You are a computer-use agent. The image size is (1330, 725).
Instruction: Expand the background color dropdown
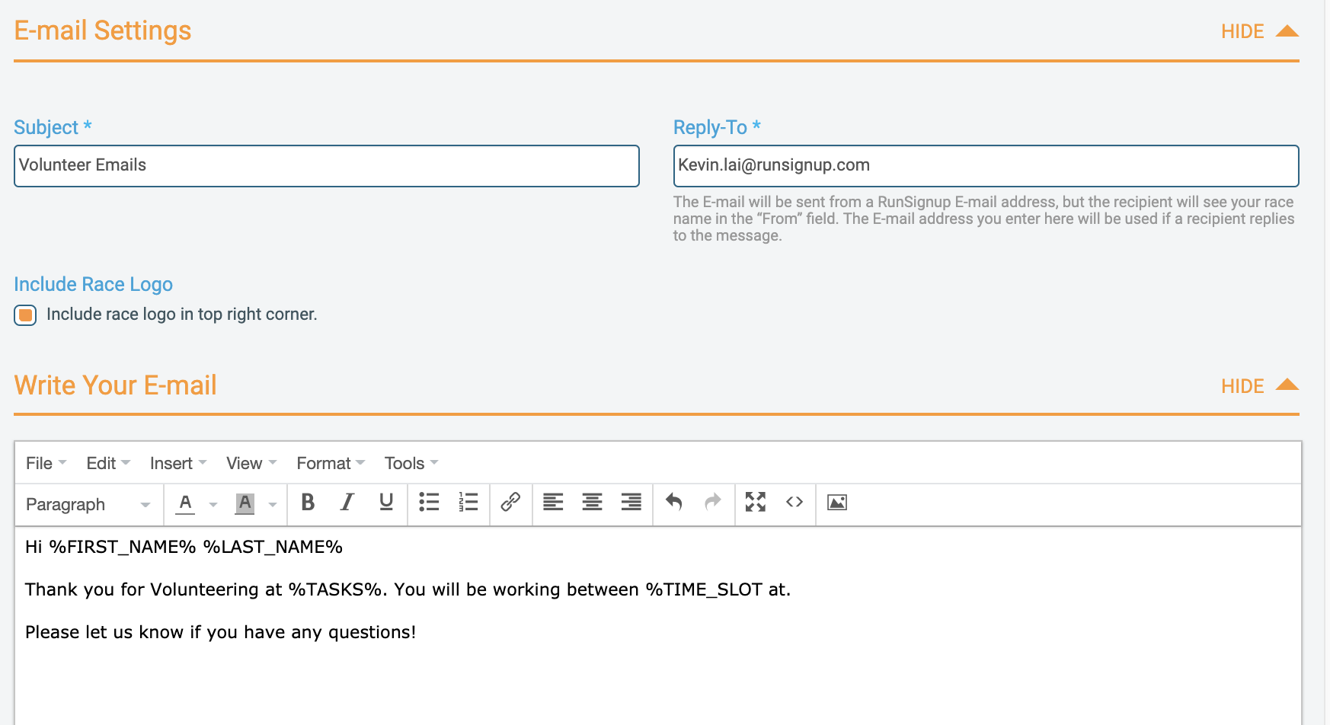pos(272,504)
